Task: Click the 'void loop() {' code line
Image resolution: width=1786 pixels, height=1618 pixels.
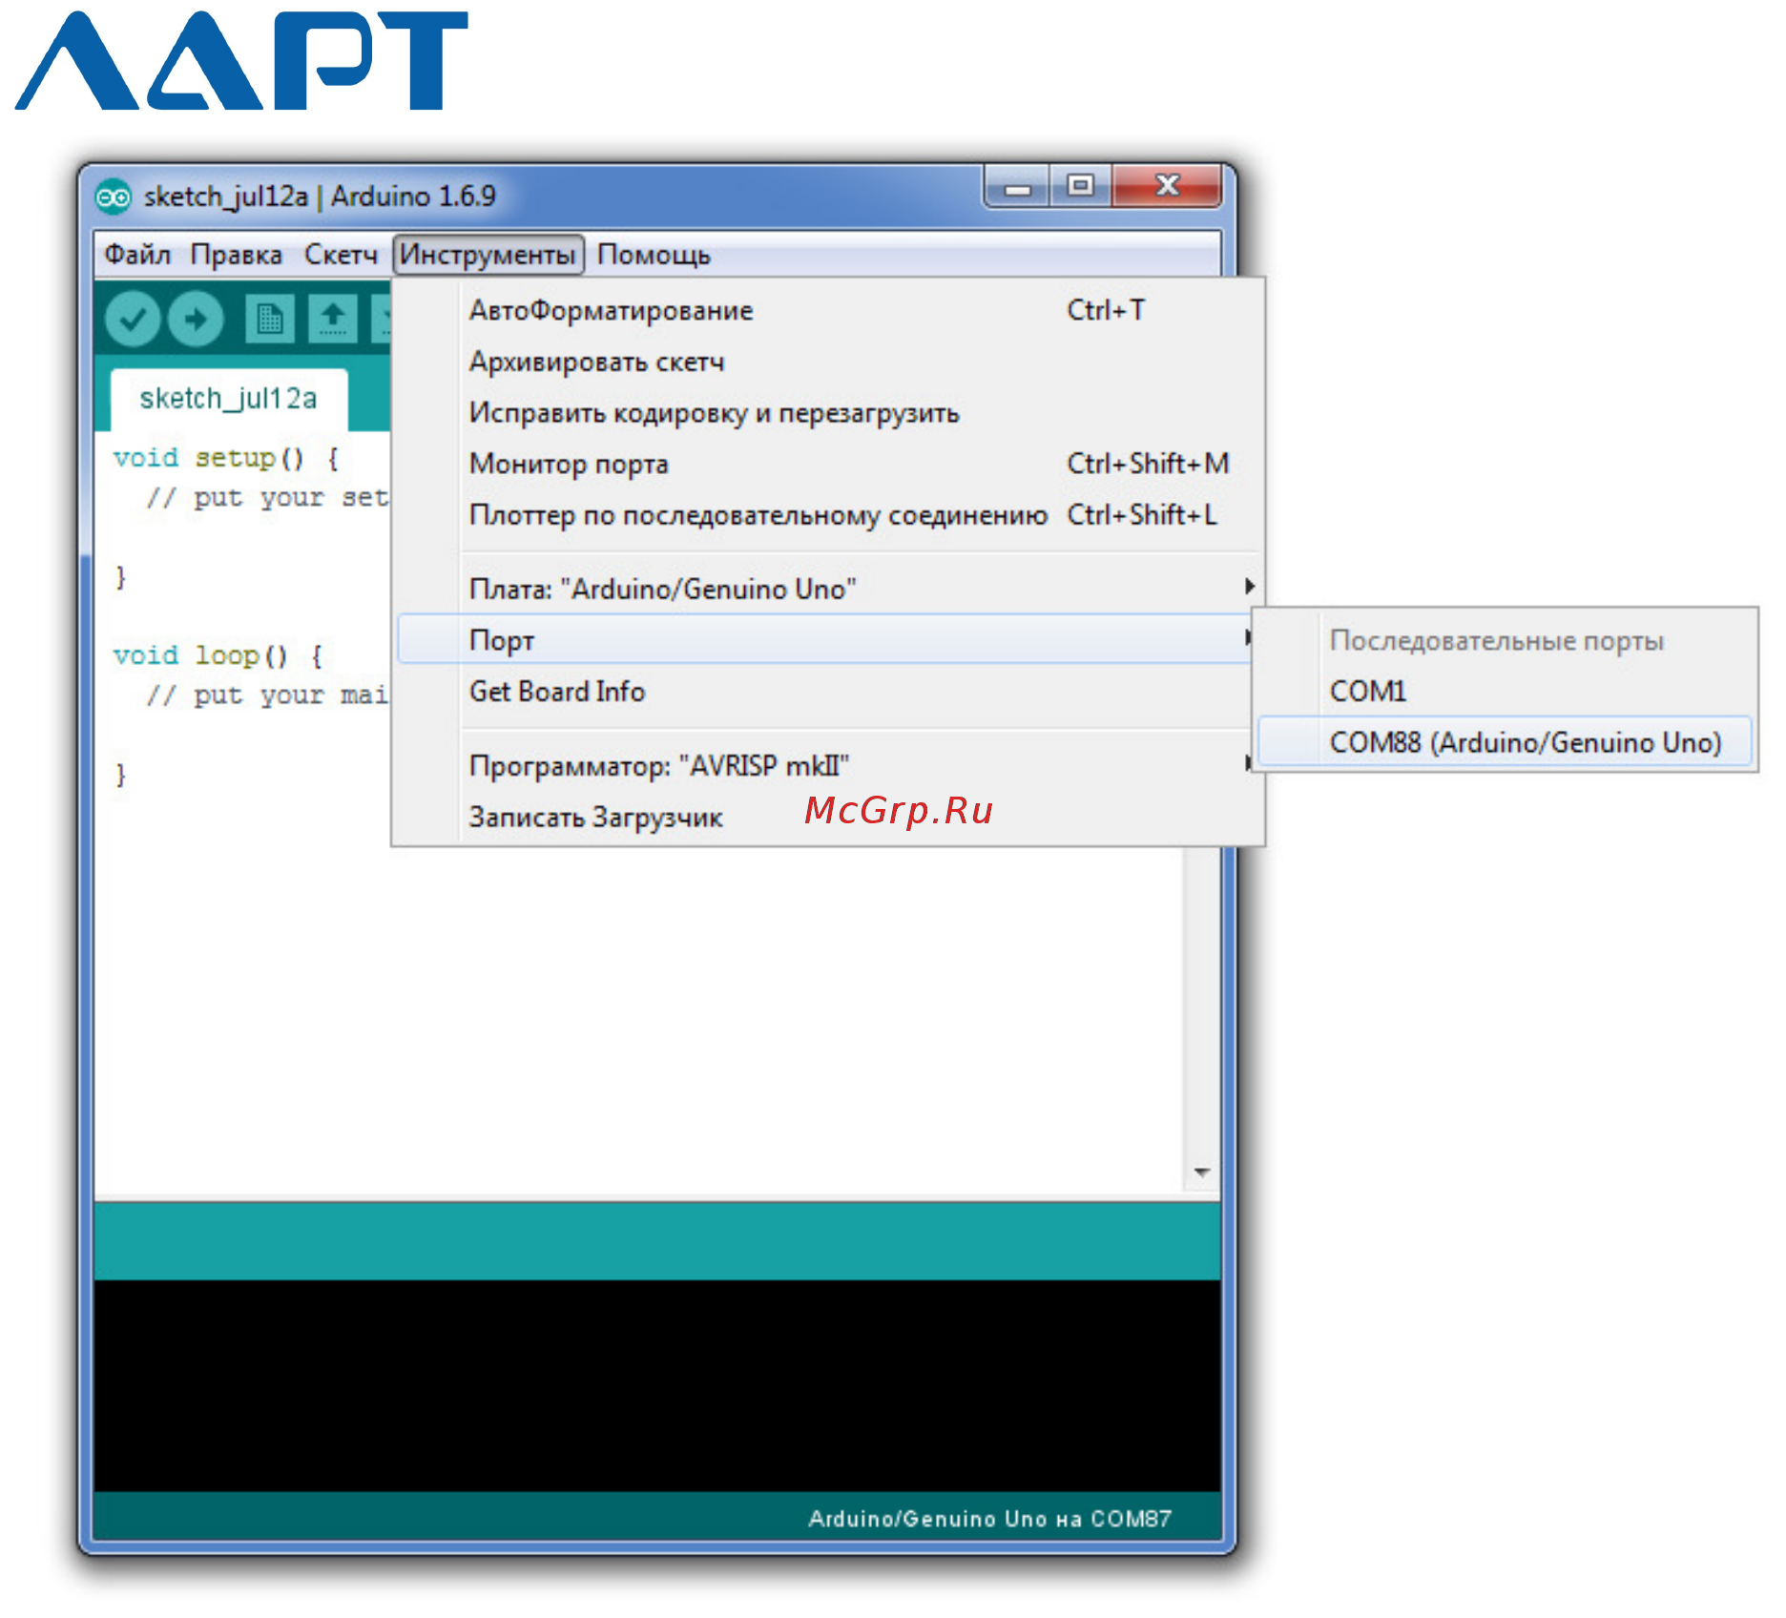Action: [x=218, y=655]
